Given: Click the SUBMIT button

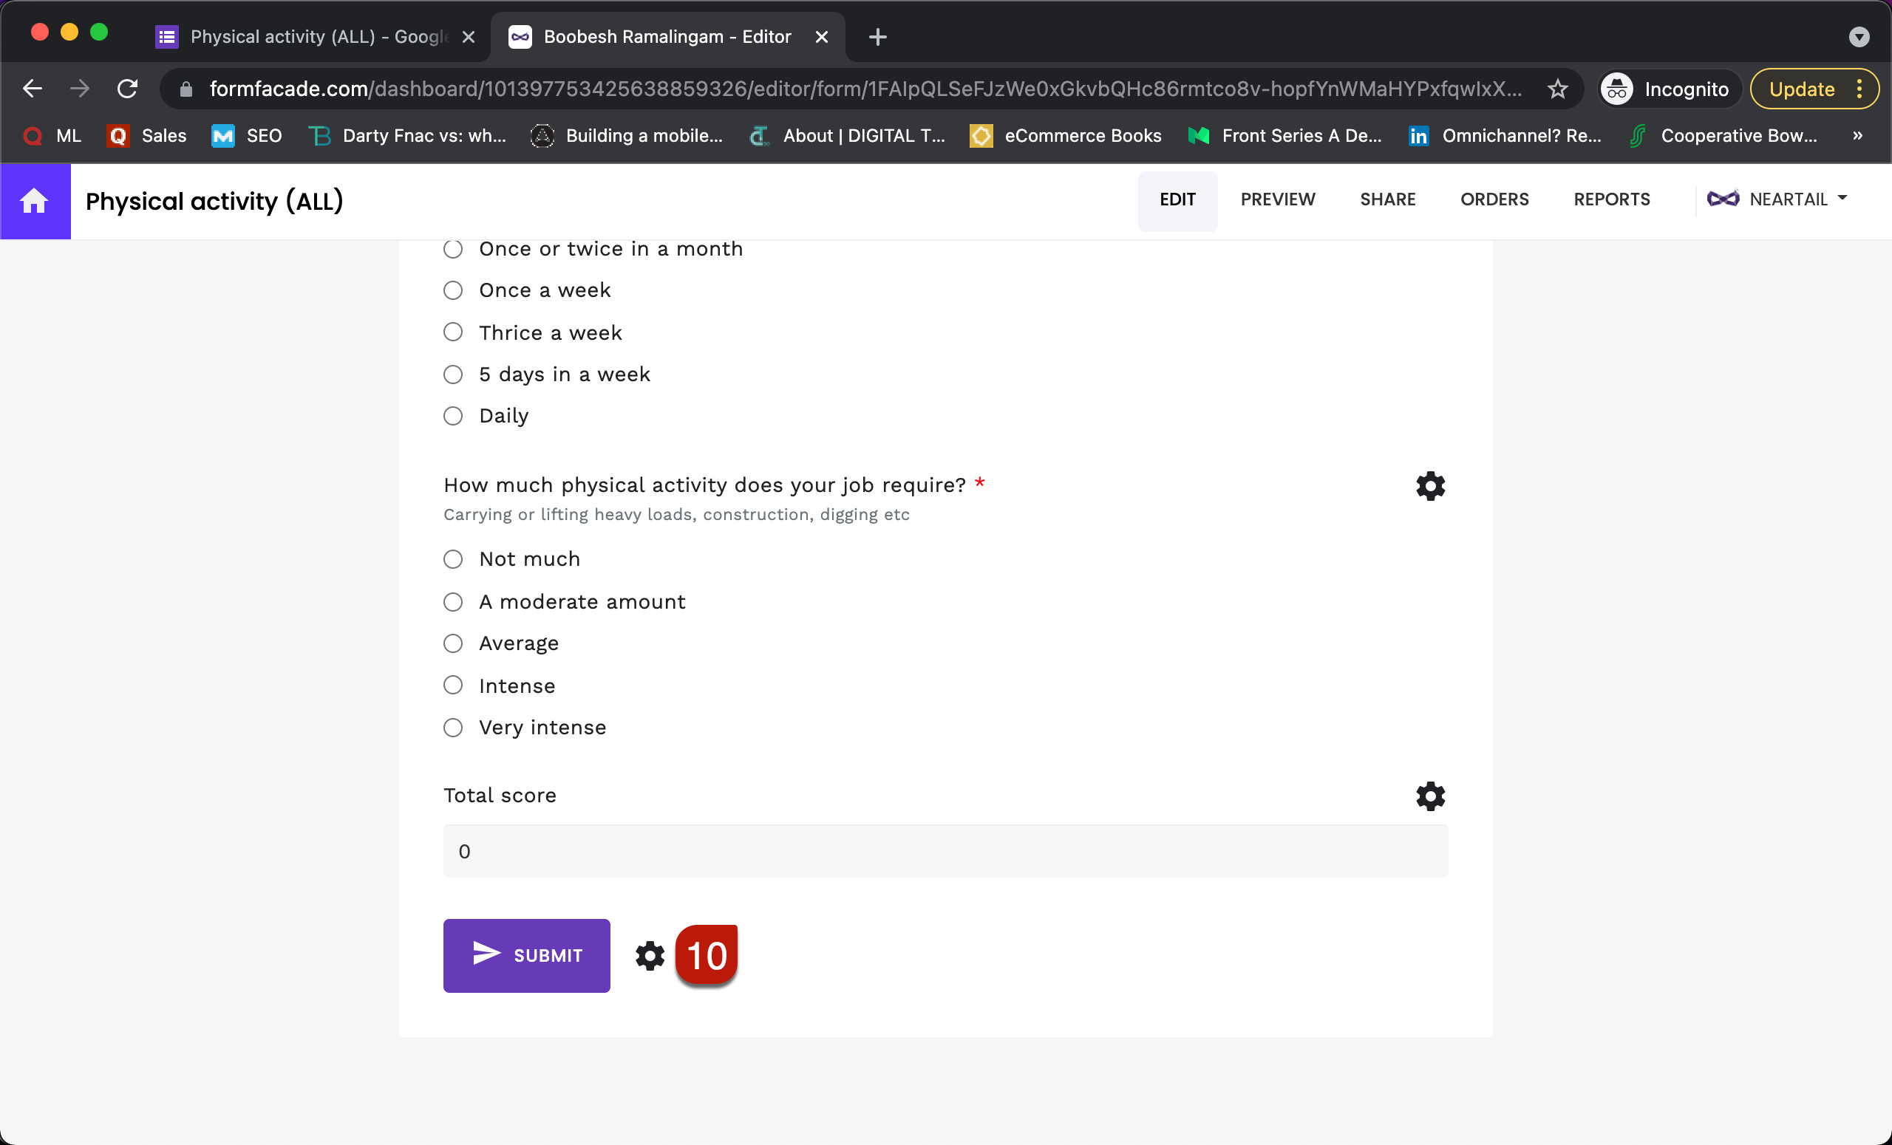Looking at the screenshot, I should [x=526, y=956].
